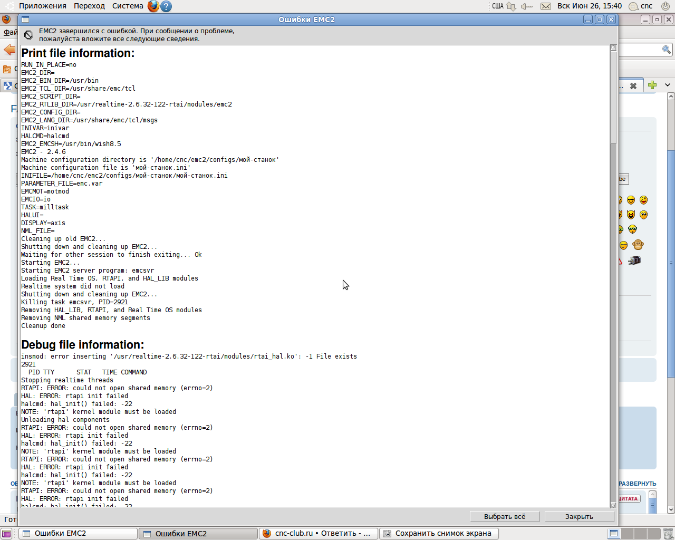Click the TASK=milltask line

[45, 207]
